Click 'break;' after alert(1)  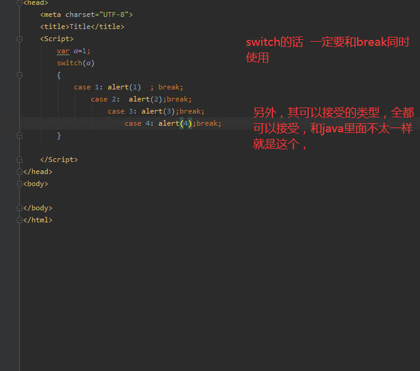point(170,88)
